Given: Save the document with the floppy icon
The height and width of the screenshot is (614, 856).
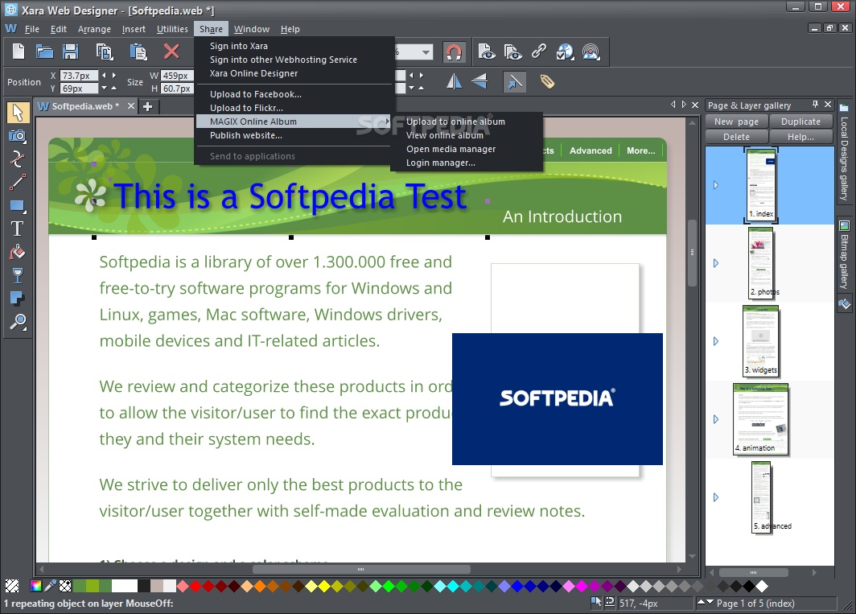Looking at the screenshot, I should (71, 52).
